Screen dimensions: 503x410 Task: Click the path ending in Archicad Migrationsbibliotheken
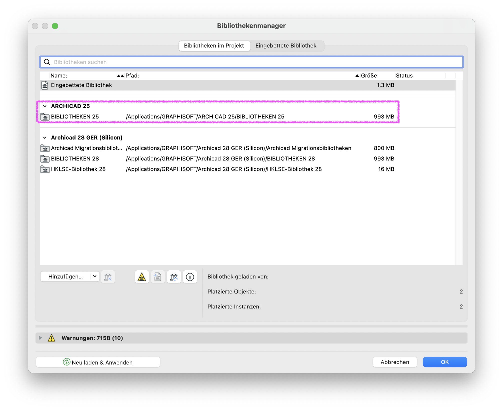point(238,148)
